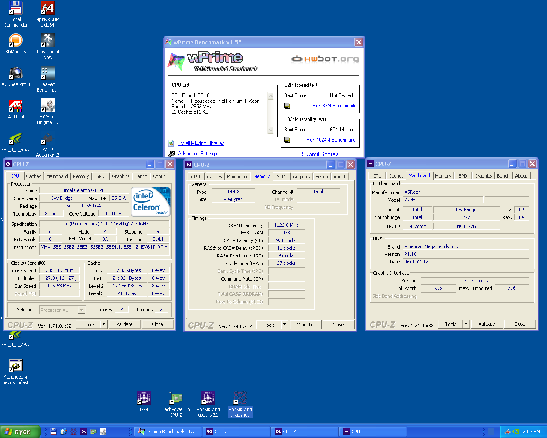Click the Intel Celeron inside logo

point(150,201)
